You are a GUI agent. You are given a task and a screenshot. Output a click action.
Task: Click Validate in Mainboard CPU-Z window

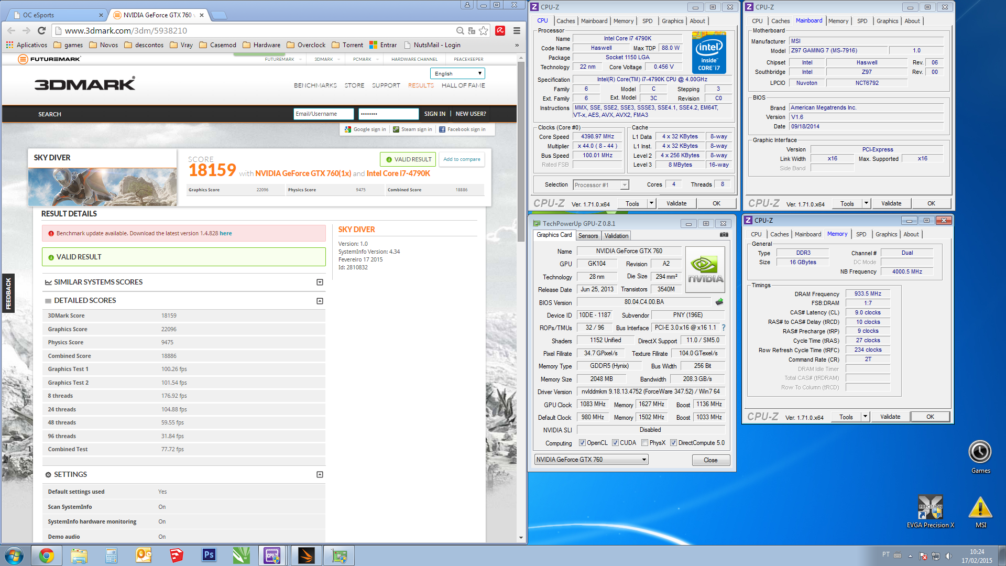(x=891, y=203)
